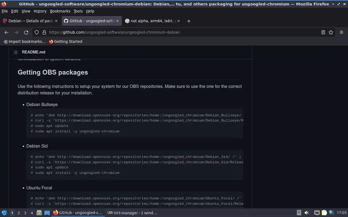Click 'sudo apt update' under Debian Bullseye

(49, 126)
